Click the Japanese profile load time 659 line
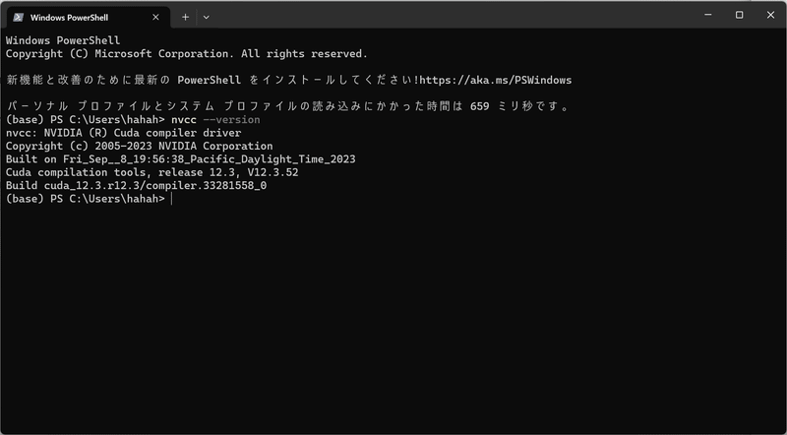The width and height of the screenshot is (787, 435). [x=288, y=106]
